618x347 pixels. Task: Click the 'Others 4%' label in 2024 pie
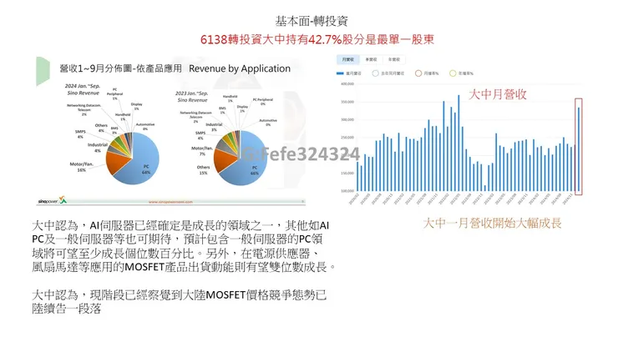coord(101,128)
